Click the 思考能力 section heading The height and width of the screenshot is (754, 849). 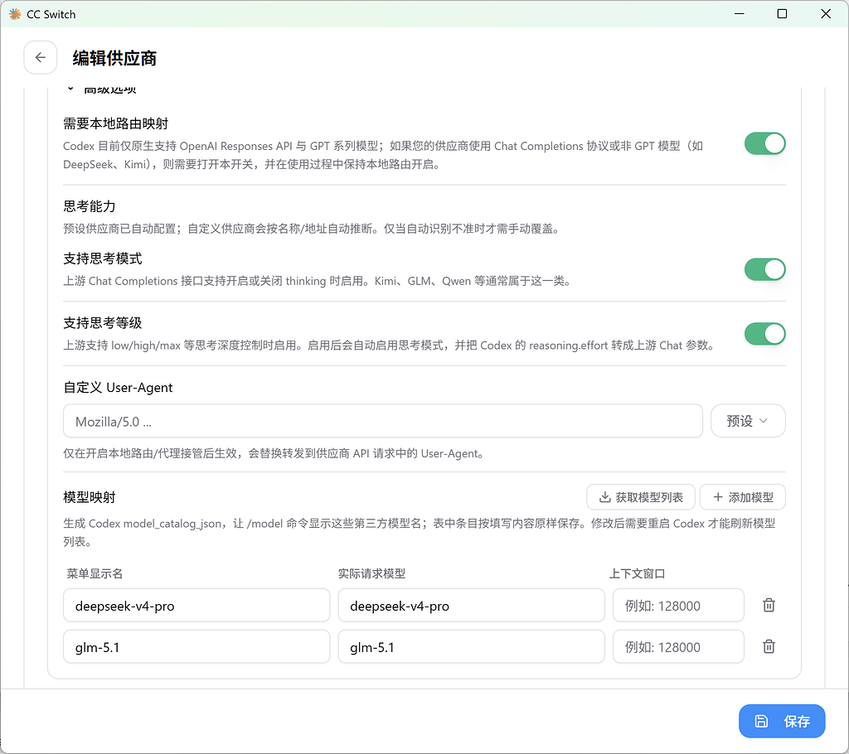[x=90, y=206]
